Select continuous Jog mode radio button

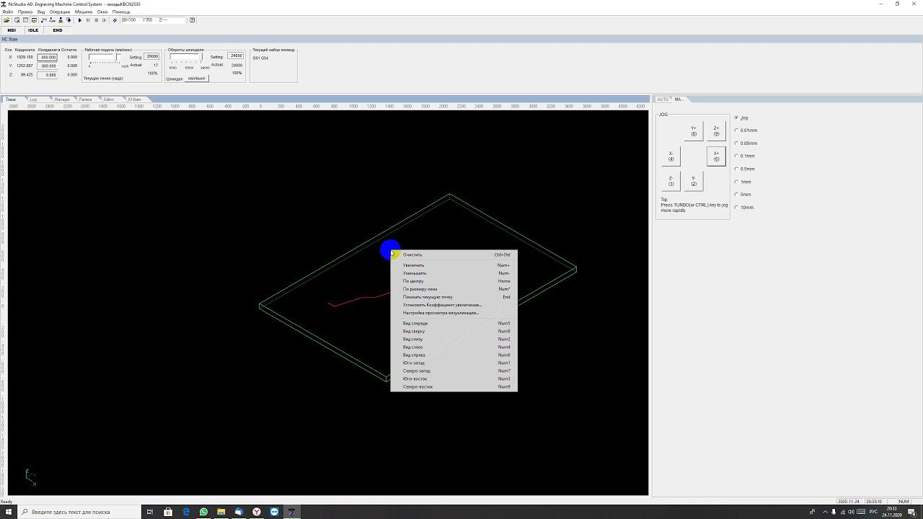point(741,117)
